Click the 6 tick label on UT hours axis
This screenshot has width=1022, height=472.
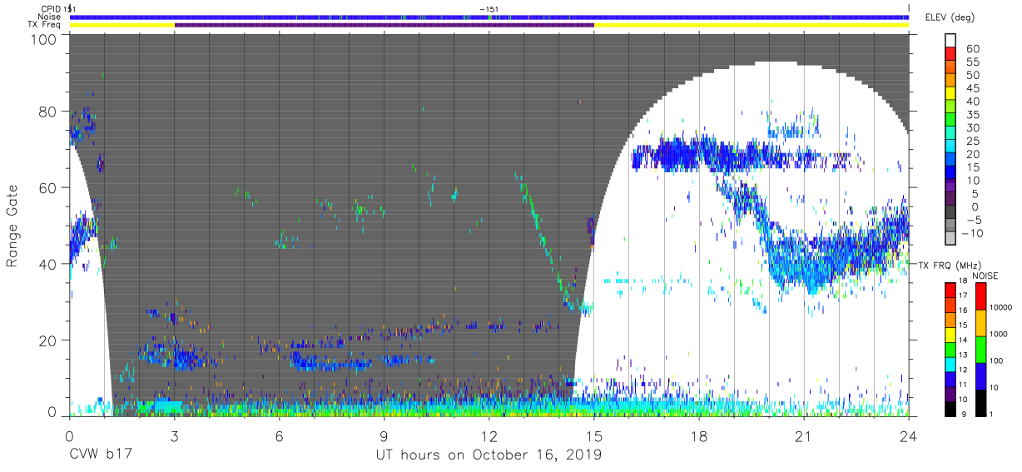point(279,436)
